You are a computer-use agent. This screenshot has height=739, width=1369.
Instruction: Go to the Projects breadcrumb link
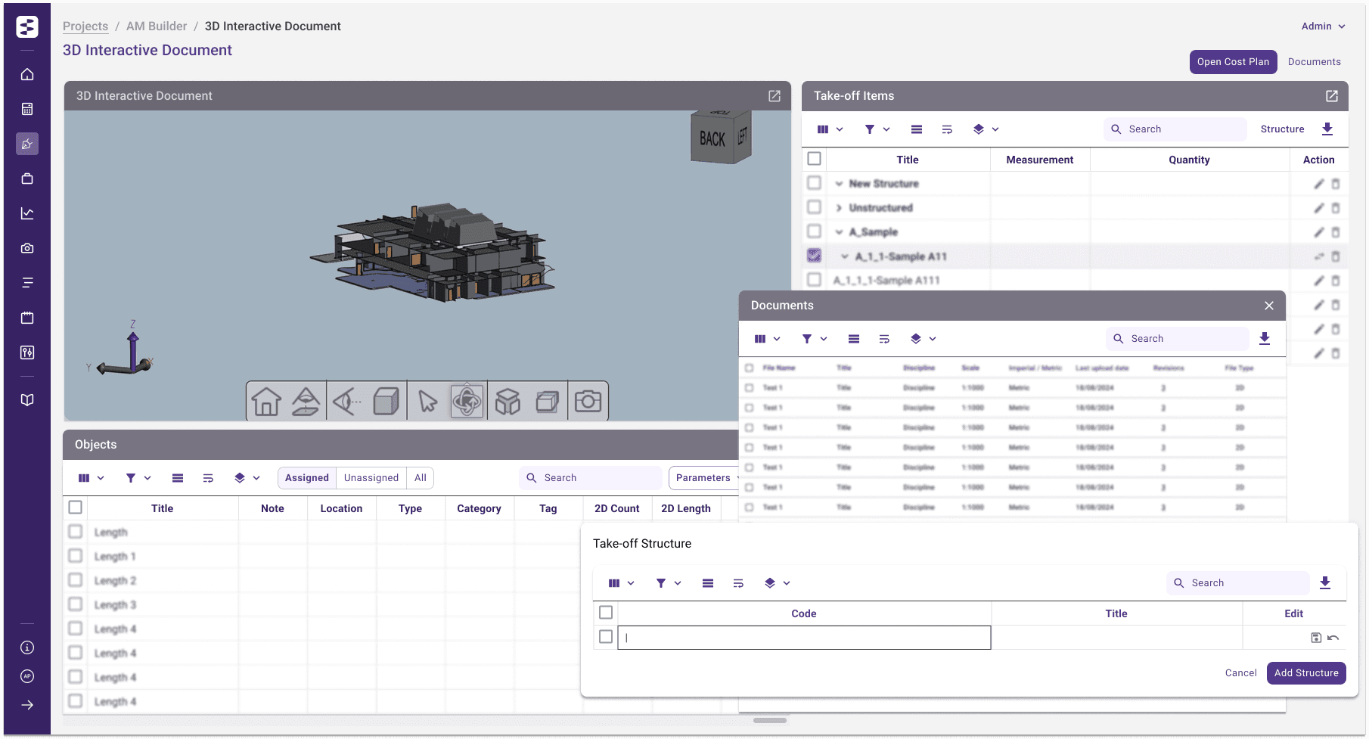[85, 26]
